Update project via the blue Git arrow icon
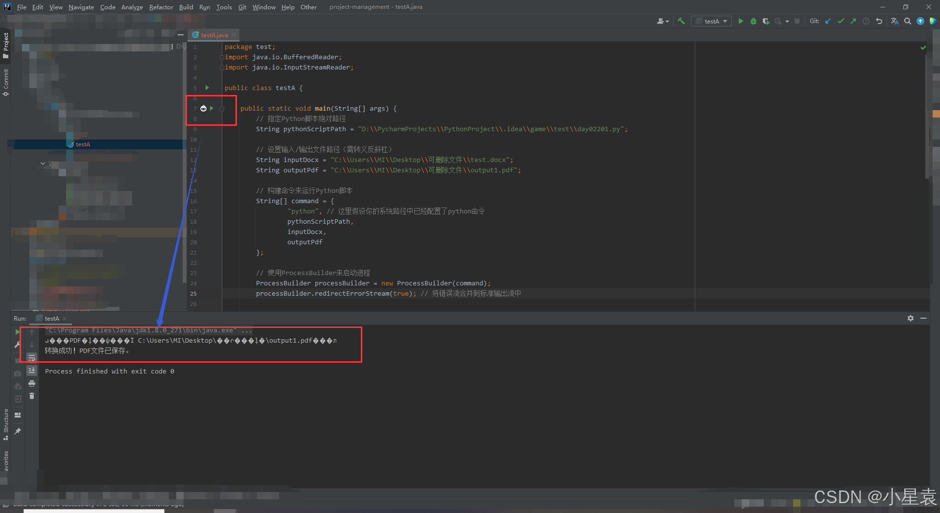Image resolution: width=940 pixels, height=513 pixels. pyautogui.click(x=827, y=21)
